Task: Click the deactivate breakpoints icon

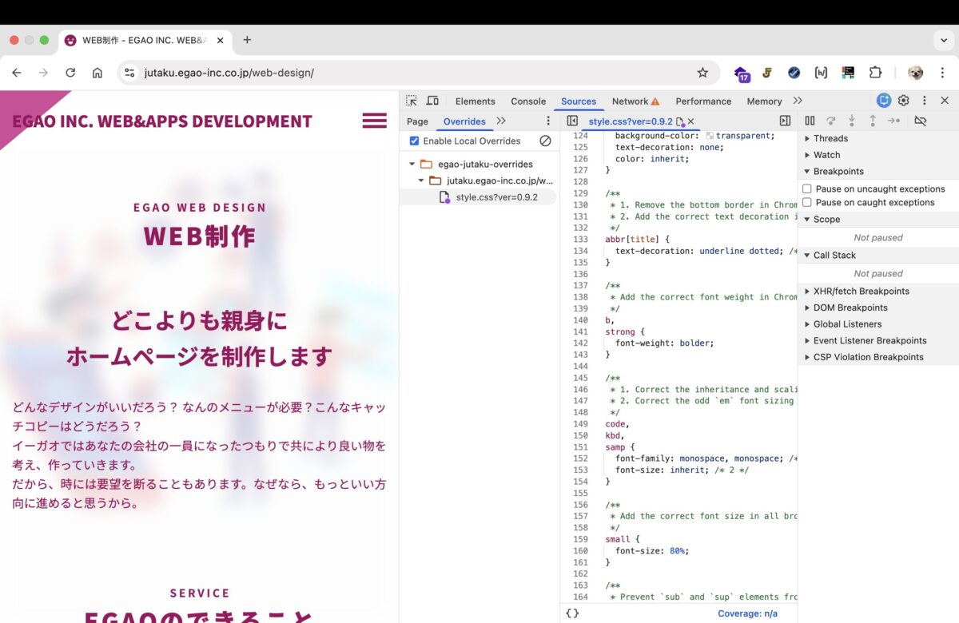Action: tap(921, 121)
